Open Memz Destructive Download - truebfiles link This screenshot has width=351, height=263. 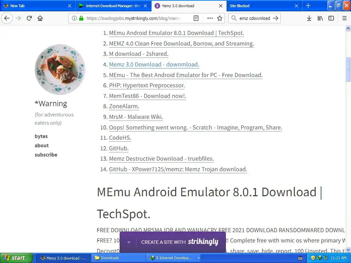click(161, 159)
